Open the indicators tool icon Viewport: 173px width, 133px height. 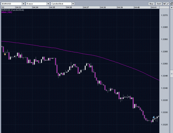point(164,4)
